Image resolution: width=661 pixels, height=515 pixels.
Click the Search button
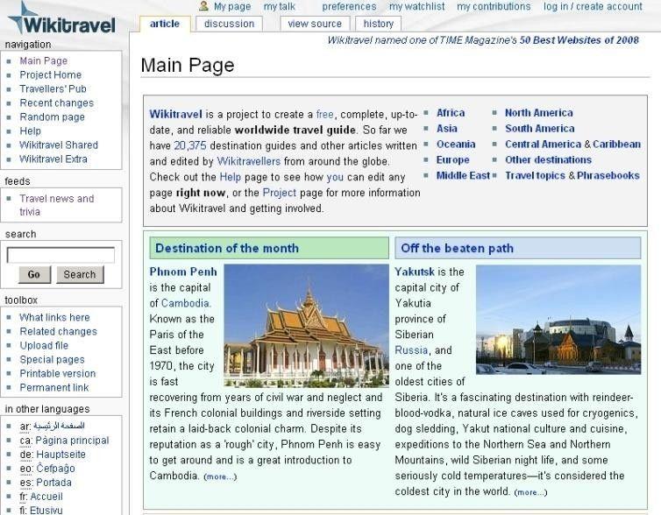[x=80, y=274]
